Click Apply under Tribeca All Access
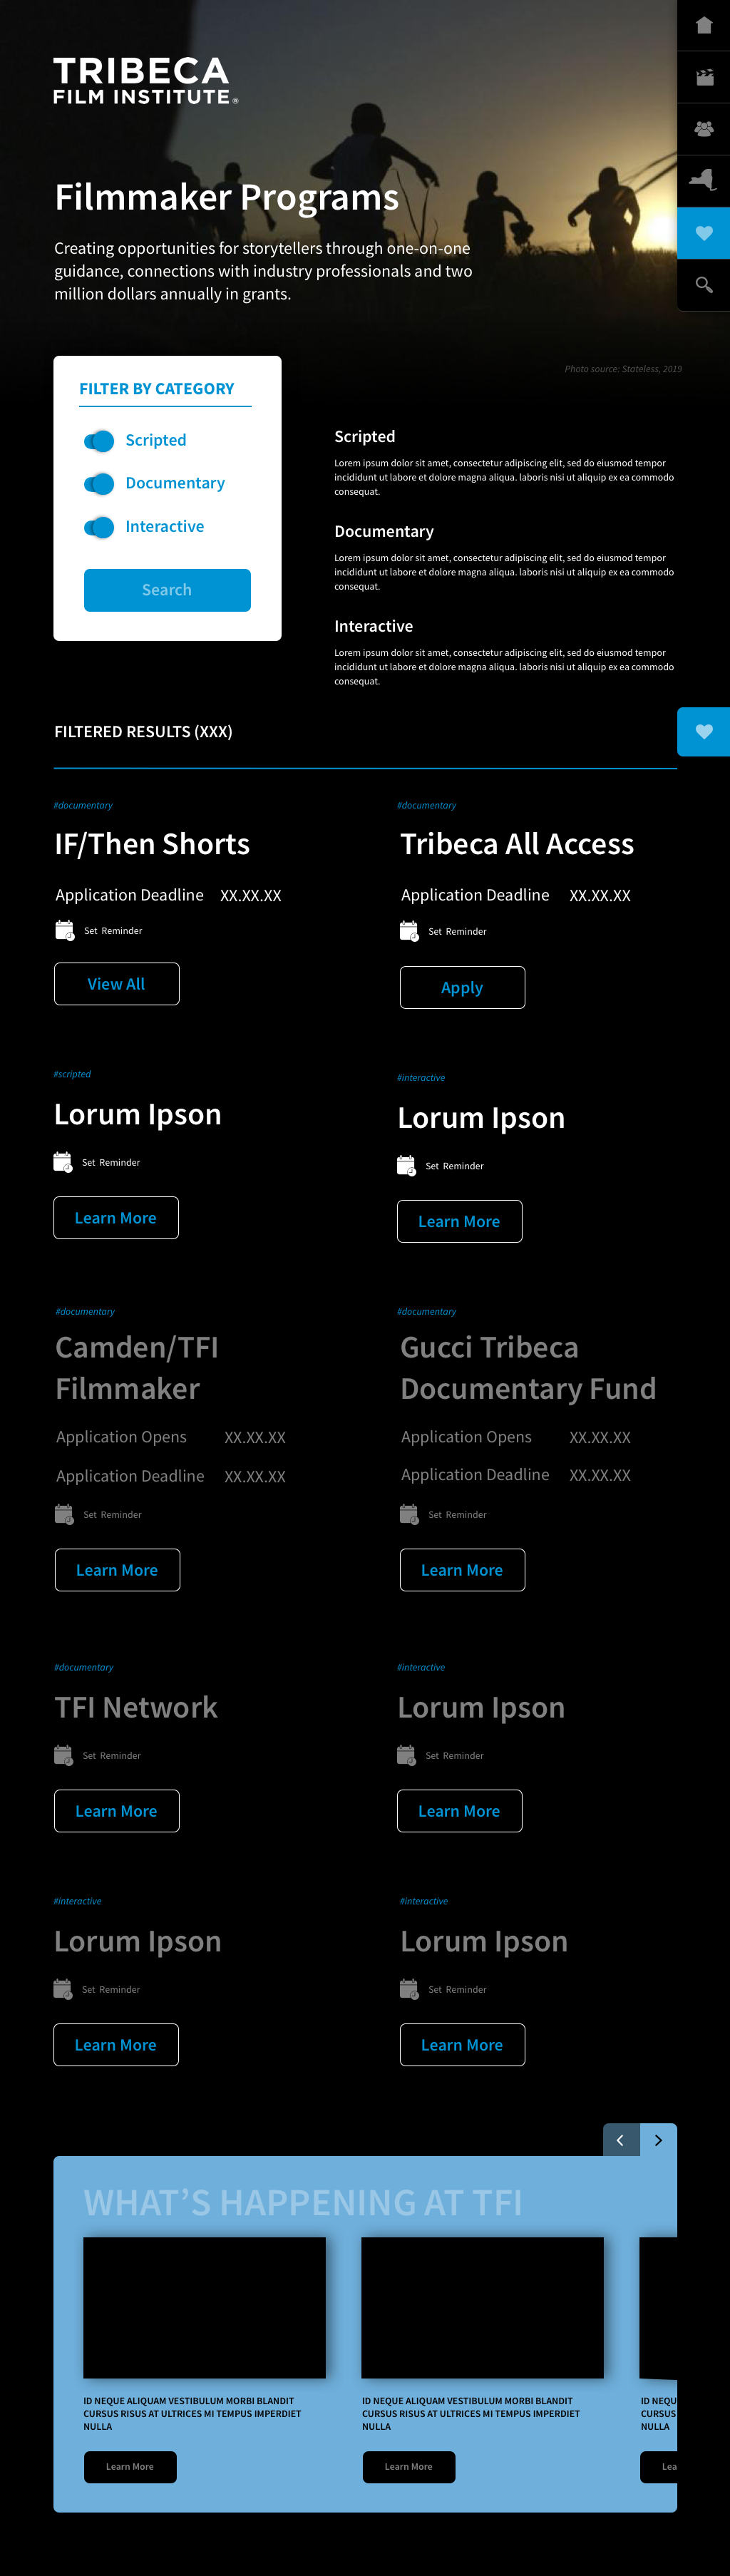 (462, 987)
